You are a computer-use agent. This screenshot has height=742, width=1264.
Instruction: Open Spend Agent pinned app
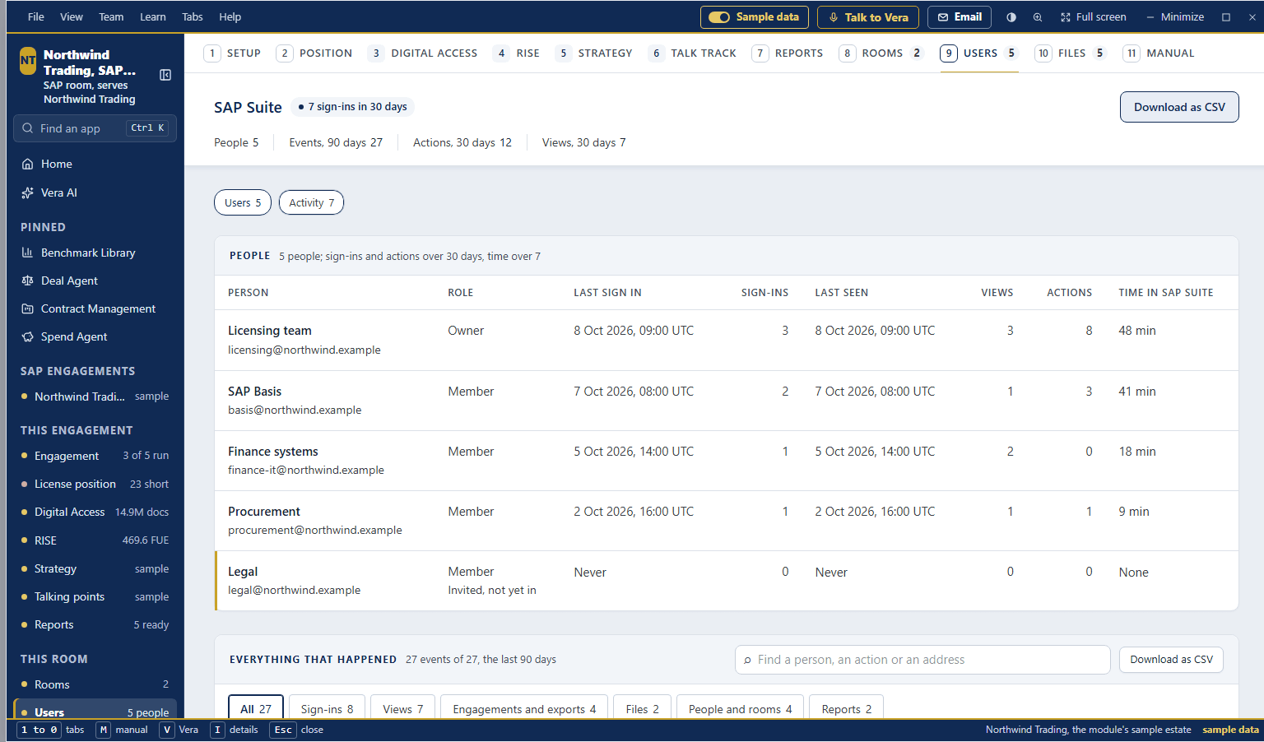(95, 336)
